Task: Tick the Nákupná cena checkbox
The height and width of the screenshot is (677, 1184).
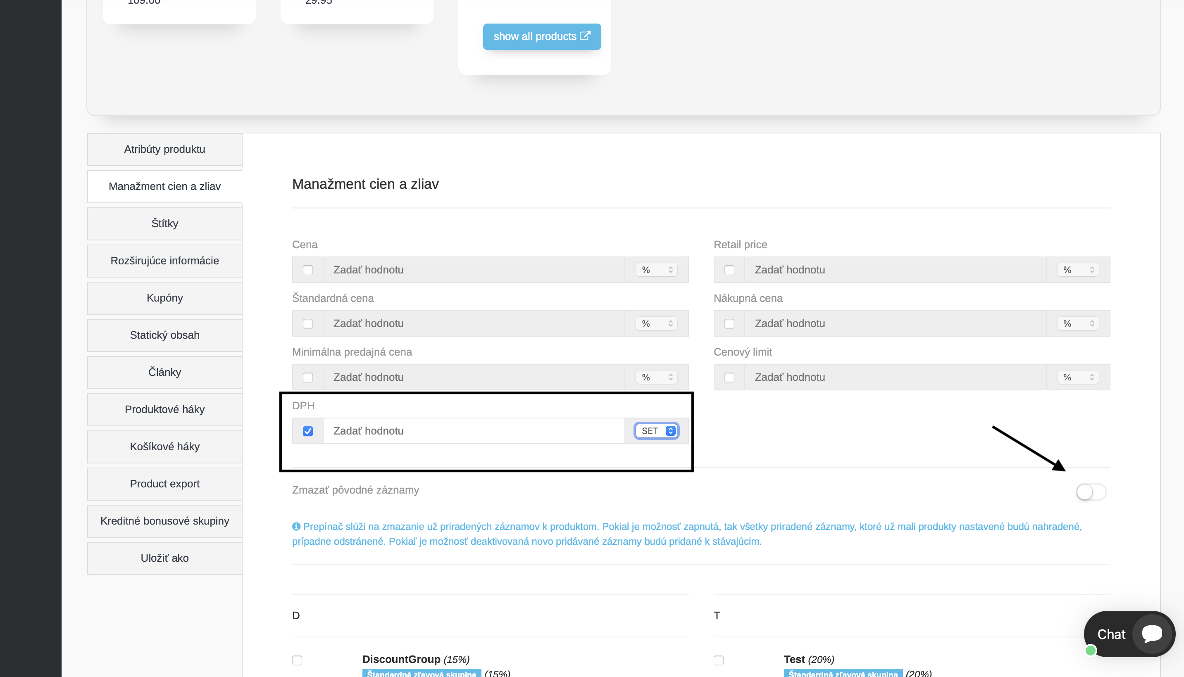Action: [x=729, y=323]
